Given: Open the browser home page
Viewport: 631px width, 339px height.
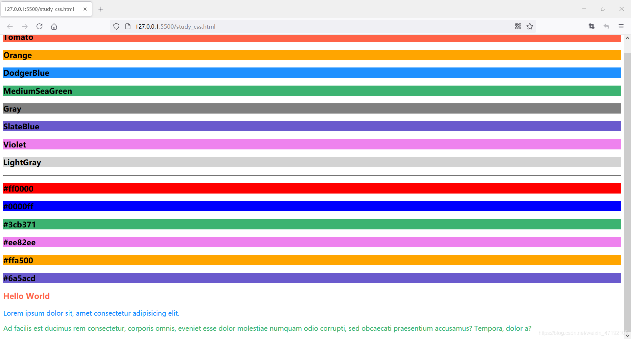Looking at the screenshot, I should pyautogui.click(x=54, y=26).
